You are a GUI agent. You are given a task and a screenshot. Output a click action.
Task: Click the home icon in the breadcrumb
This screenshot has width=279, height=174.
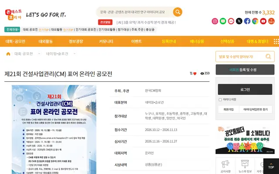pos(8,54)
